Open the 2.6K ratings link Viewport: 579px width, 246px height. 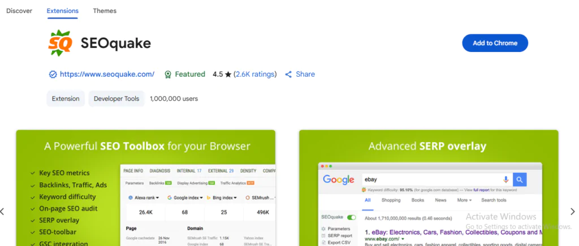pyautogui.click(x=255, y=74)
